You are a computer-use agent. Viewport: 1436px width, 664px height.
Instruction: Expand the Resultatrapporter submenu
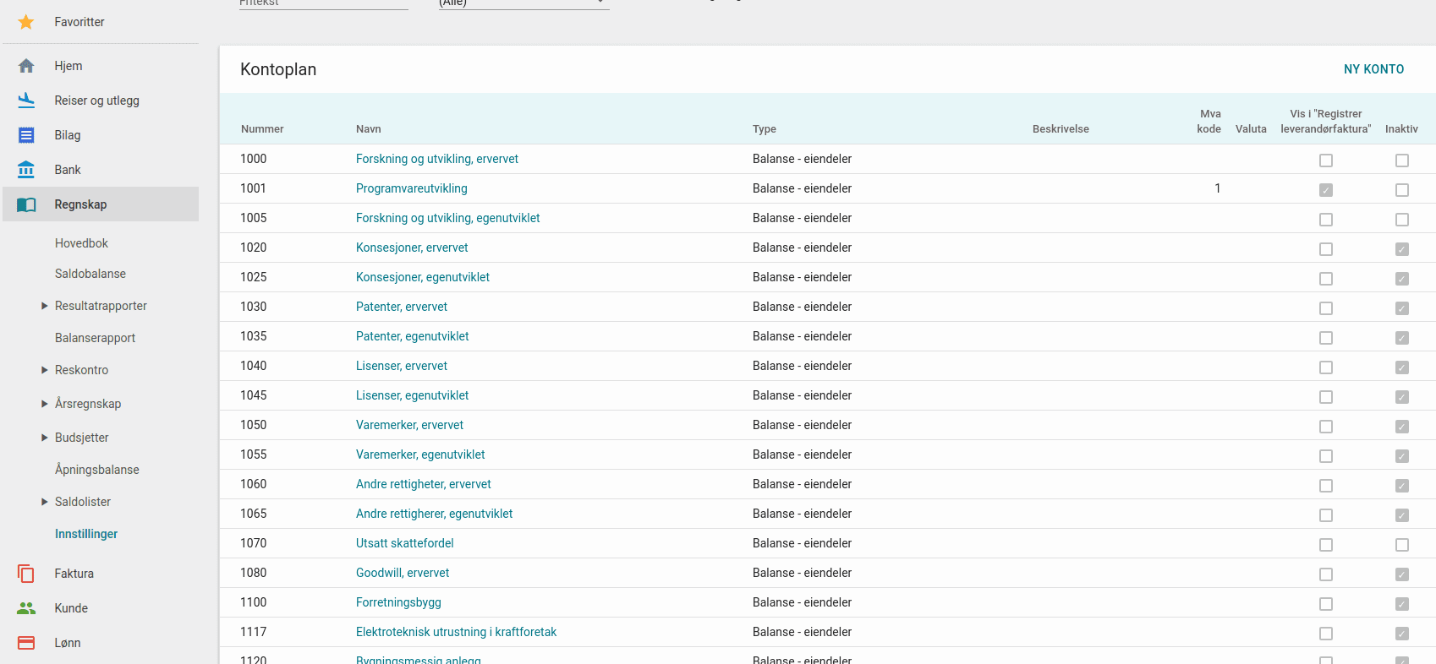click(x=45, y=306)
